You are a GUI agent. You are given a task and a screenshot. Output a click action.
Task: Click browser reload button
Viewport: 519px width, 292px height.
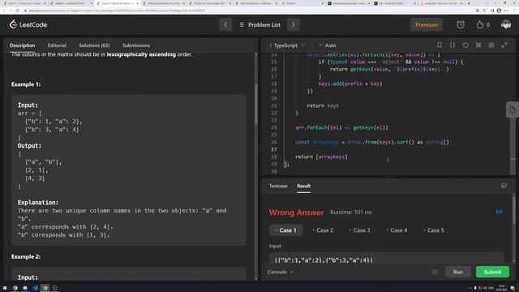tap(17, 11)
